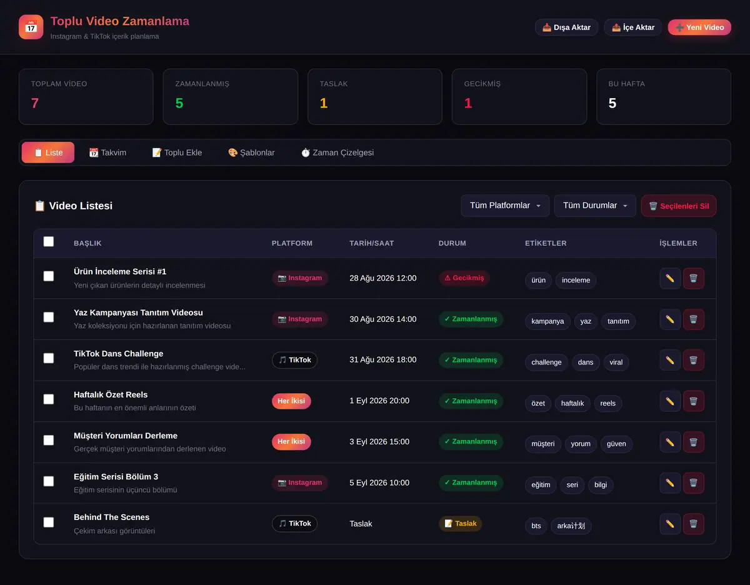Click the calendar app logo icon
The image size is (750, 585).
[x=31, y=27]
